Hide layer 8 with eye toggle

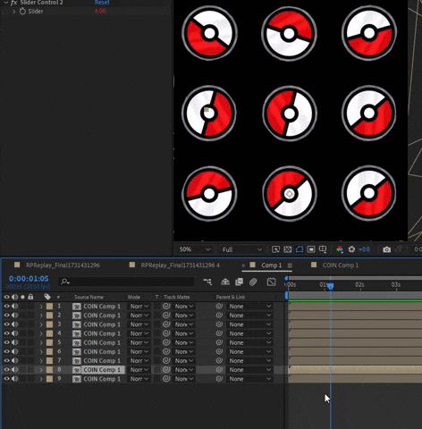coord(6,370)
